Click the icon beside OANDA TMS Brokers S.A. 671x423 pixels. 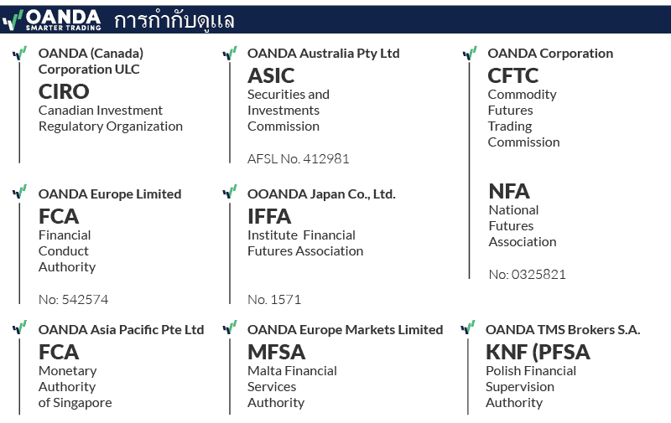[x=467, y=328]
